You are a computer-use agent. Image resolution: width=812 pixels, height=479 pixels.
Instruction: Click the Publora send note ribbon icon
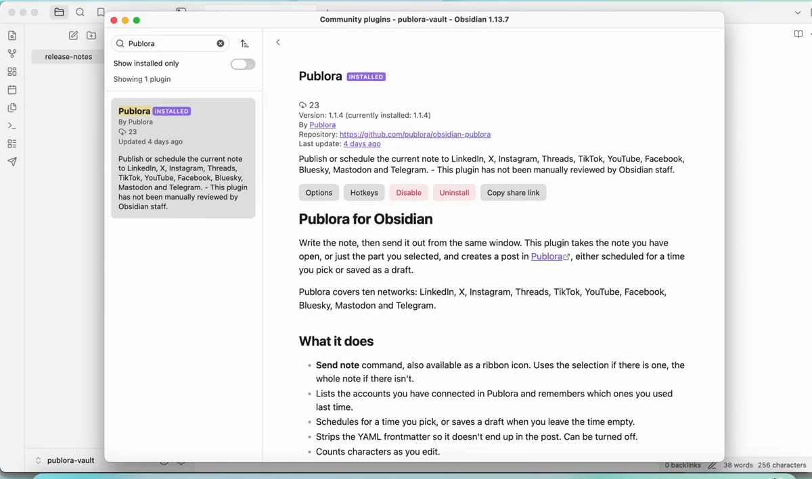tap(12, 162)
